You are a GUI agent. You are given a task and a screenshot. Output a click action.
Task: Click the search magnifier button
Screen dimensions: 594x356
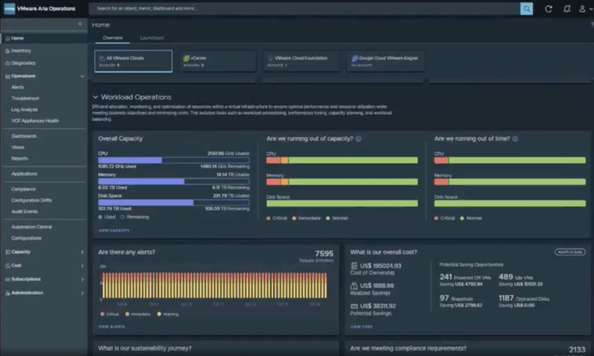pos(526,9)
